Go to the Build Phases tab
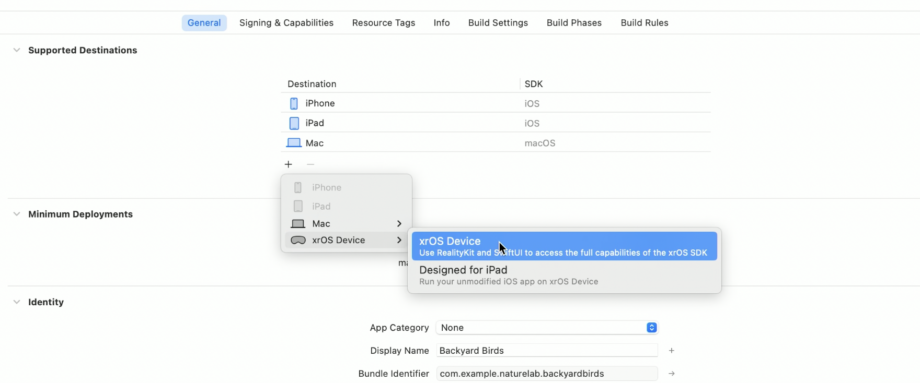The width and height of the screenshot is (920, 383). click(x=574, y=23)
